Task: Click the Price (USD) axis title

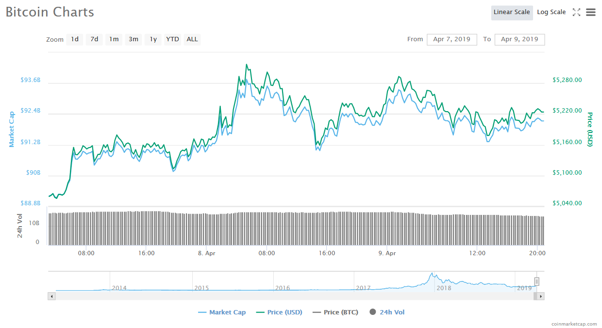Action: point(590,129)
